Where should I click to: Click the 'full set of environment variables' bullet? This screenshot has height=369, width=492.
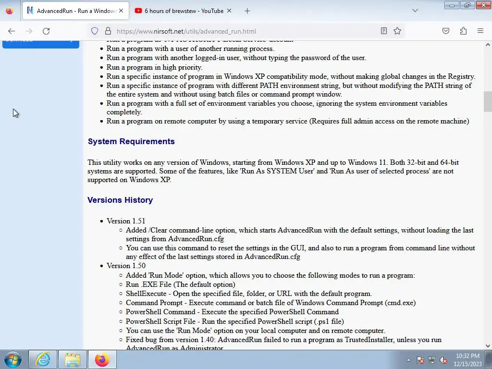point(277,108)
